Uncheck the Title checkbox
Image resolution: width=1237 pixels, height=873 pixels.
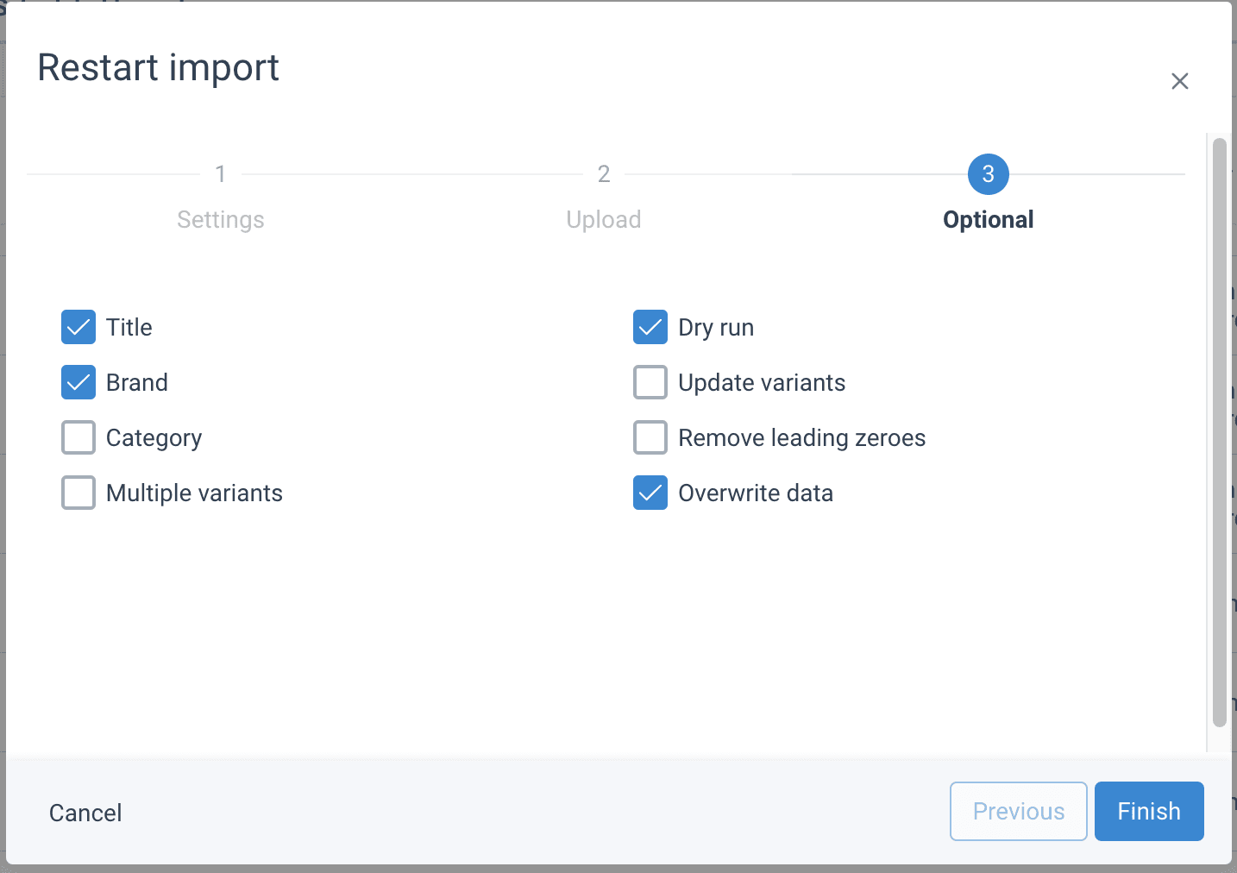78,328
